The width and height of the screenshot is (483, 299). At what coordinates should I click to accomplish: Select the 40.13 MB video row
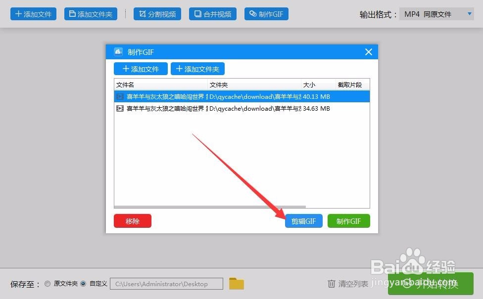[x=242, y=96]
